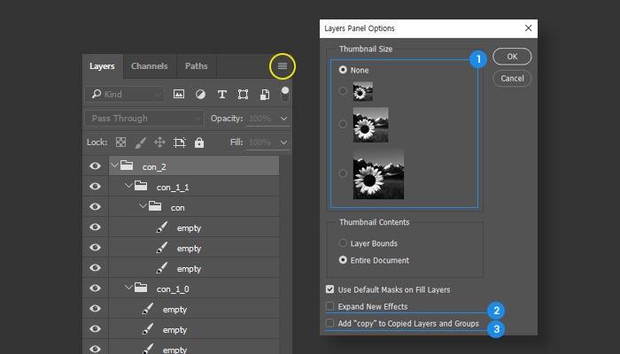Toggle layer filtering on/off switch
This screenshot has width=620, height=354.
coord(284,95)
